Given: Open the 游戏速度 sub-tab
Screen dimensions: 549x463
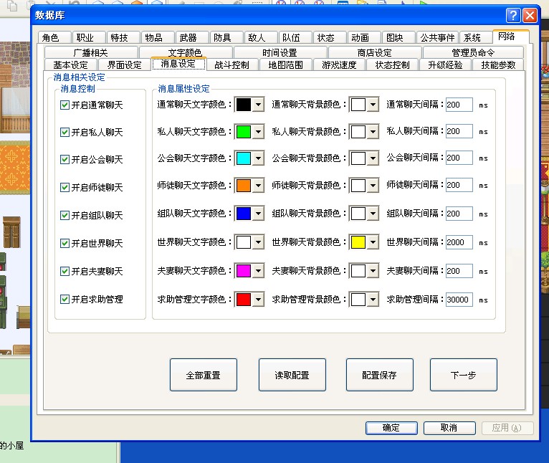Looking at the screenshot, I should tap(339, 65).
